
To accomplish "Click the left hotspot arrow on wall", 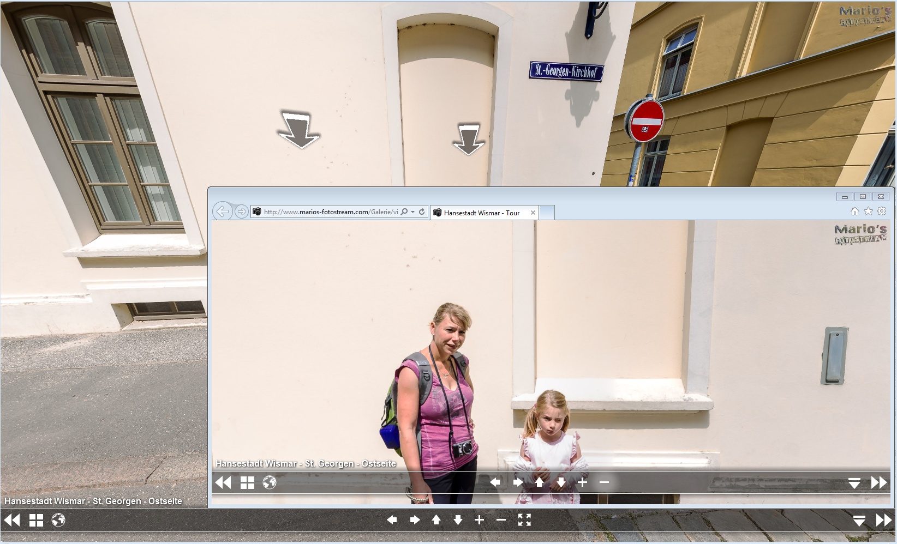I will pyautogui.click(x=298, y=131).
